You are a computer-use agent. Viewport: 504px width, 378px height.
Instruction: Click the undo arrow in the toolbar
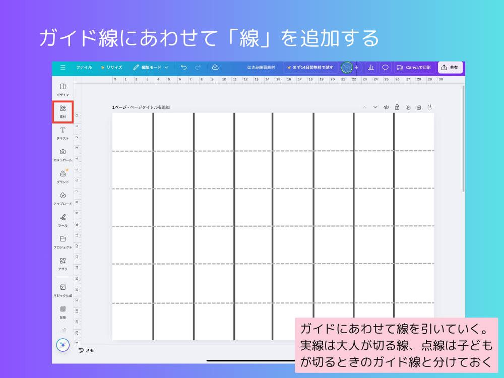point(183,67)
